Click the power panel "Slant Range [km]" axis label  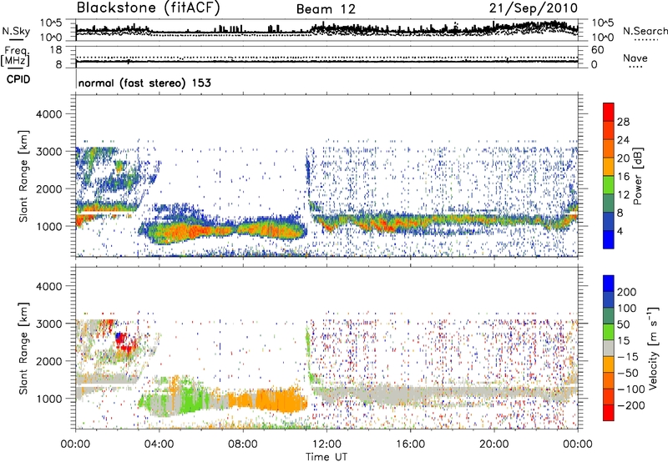coord(23,177)
